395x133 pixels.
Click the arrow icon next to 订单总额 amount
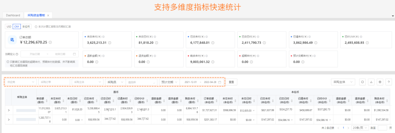50,42
